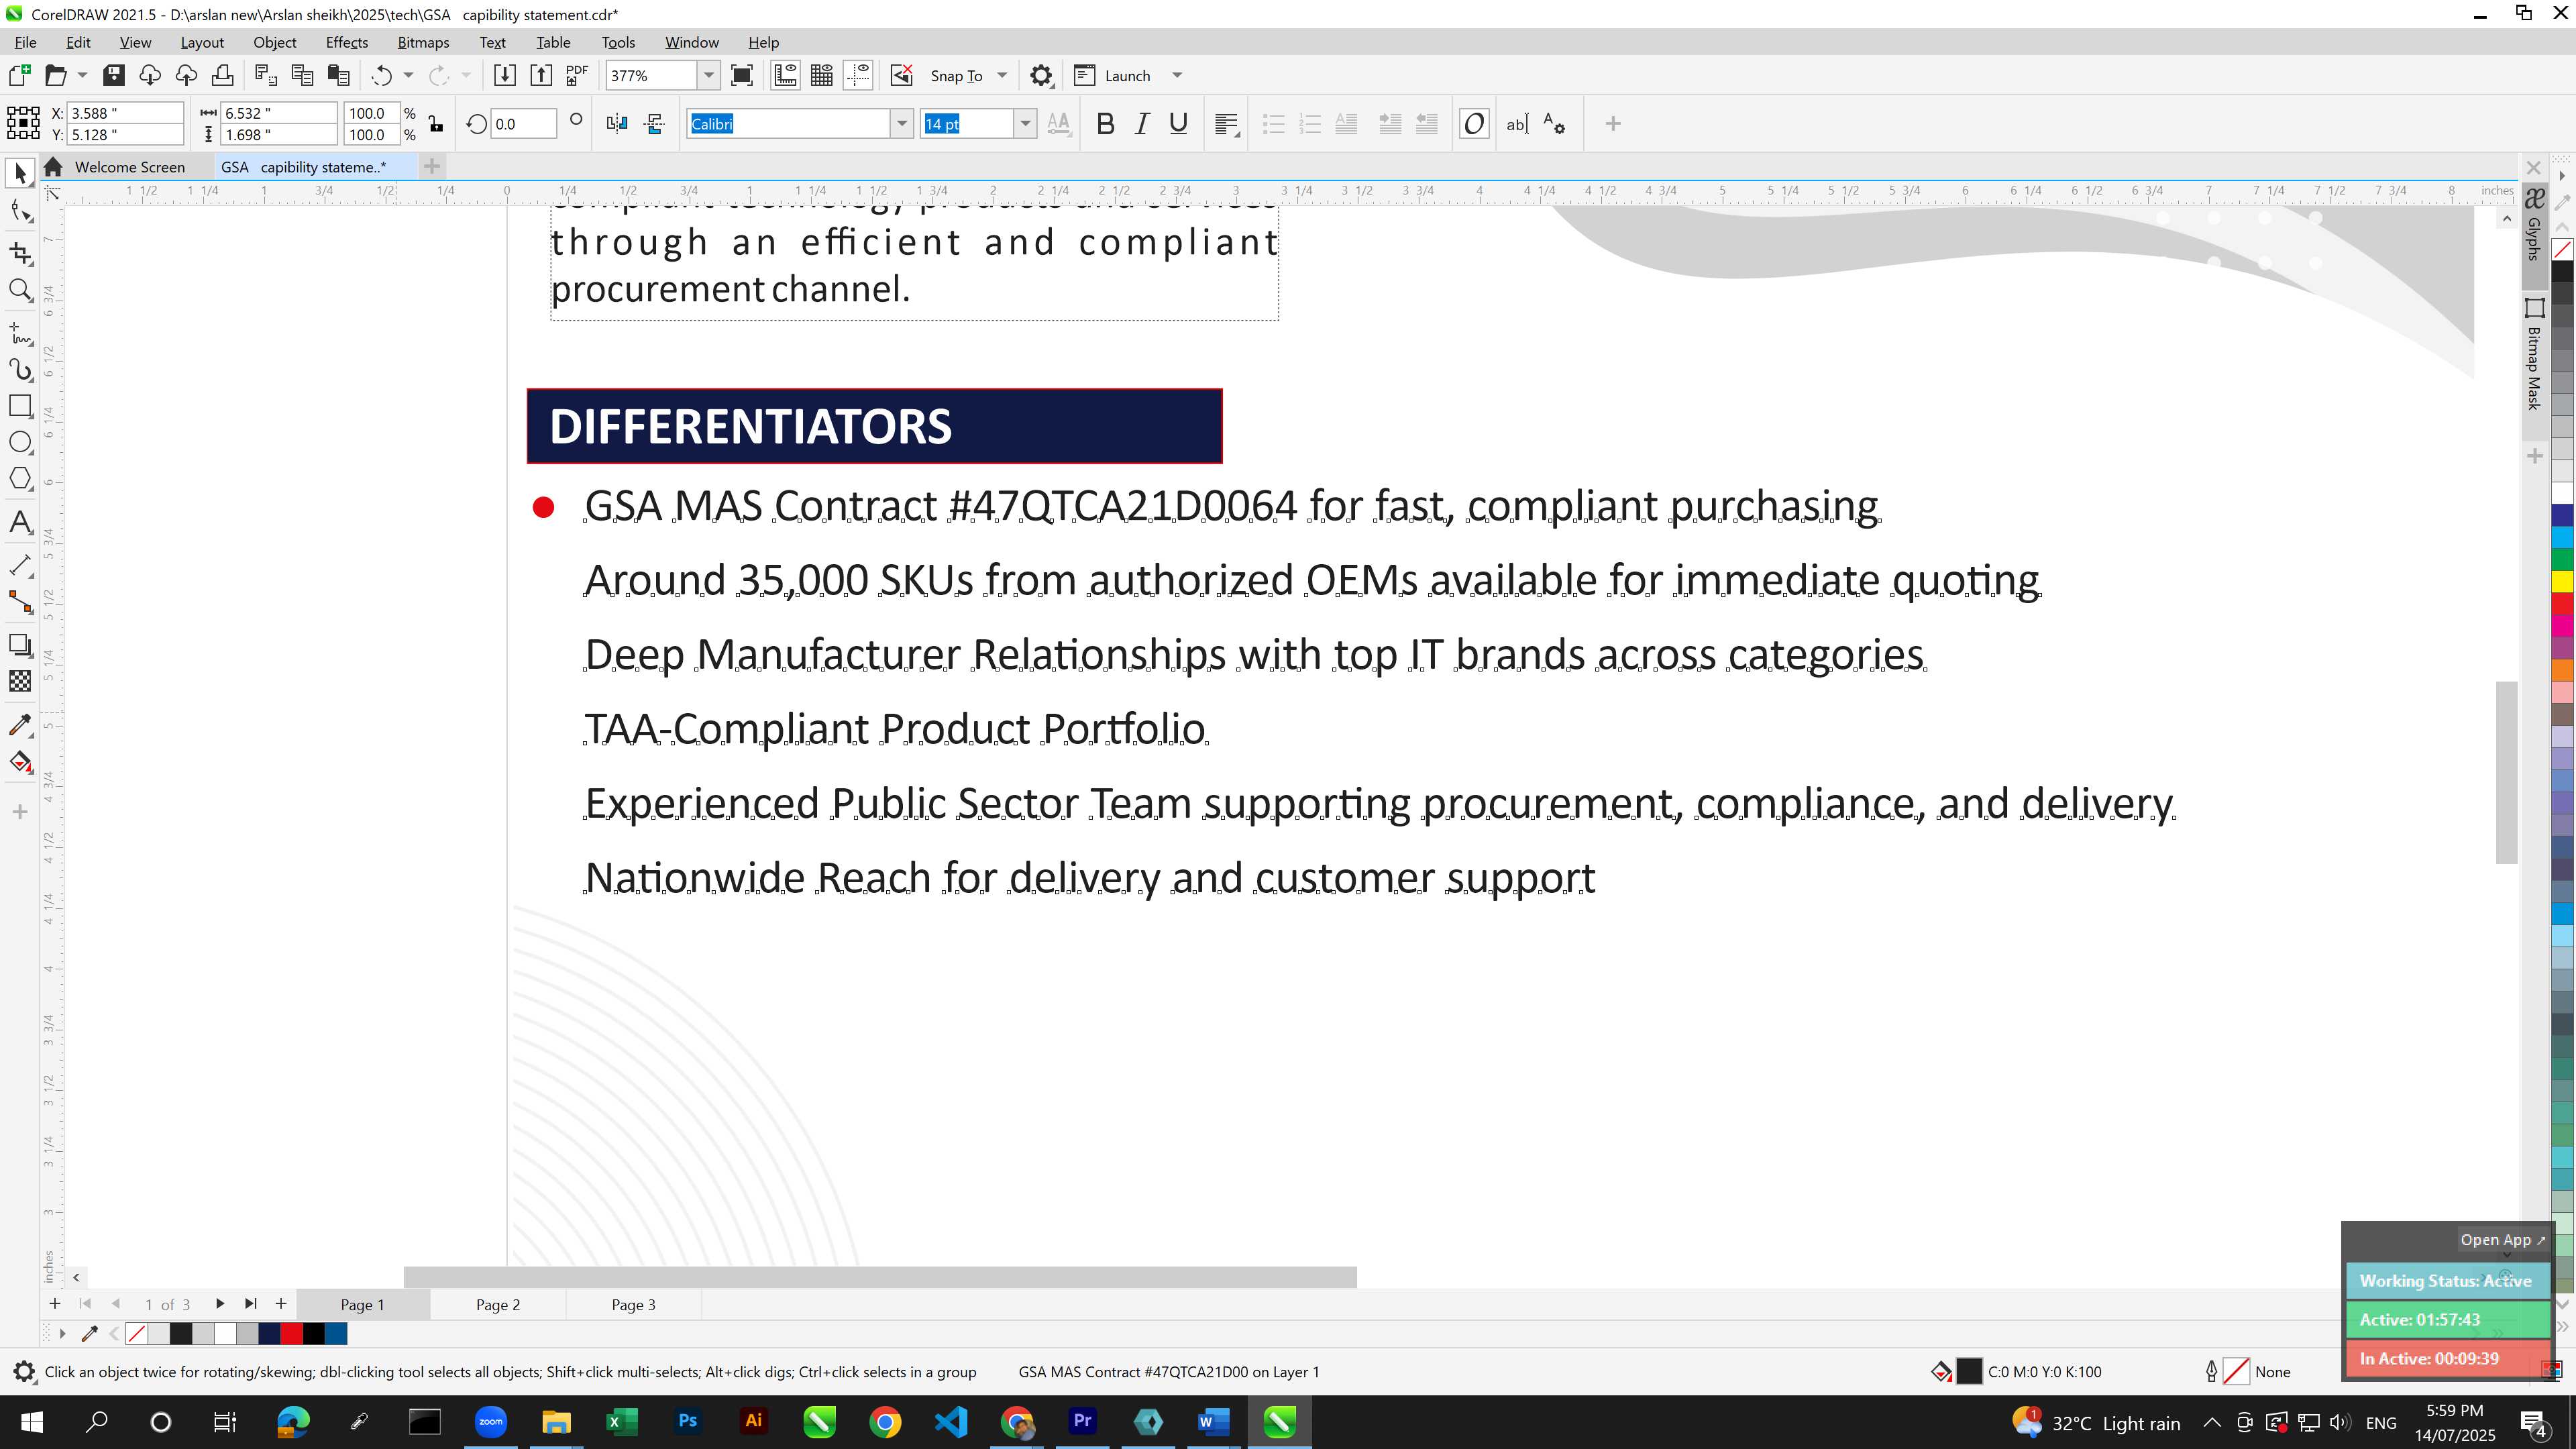2576x1449 pixels.
Task: Open Text properties (A with gear) icon
Action: click(1554, 124)
